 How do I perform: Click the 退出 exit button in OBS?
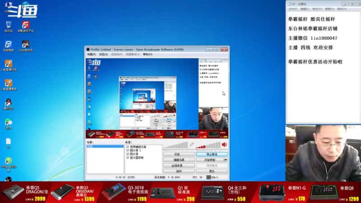pyautogui.click(x=212, y=171)
